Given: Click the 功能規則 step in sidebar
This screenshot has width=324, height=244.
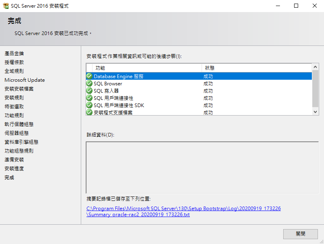Looking at the screenshot, I should tap(14, 115).
